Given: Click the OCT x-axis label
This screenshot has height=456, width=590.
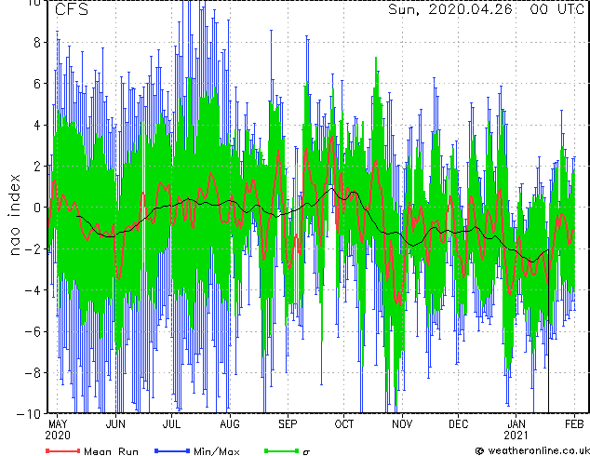Looking at the screenshot, I should click(x=344, y=424).
